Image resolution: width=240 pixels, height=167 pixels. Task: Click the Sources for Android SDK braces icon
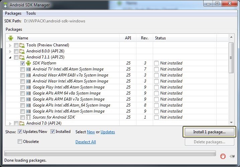pos(28,117)
